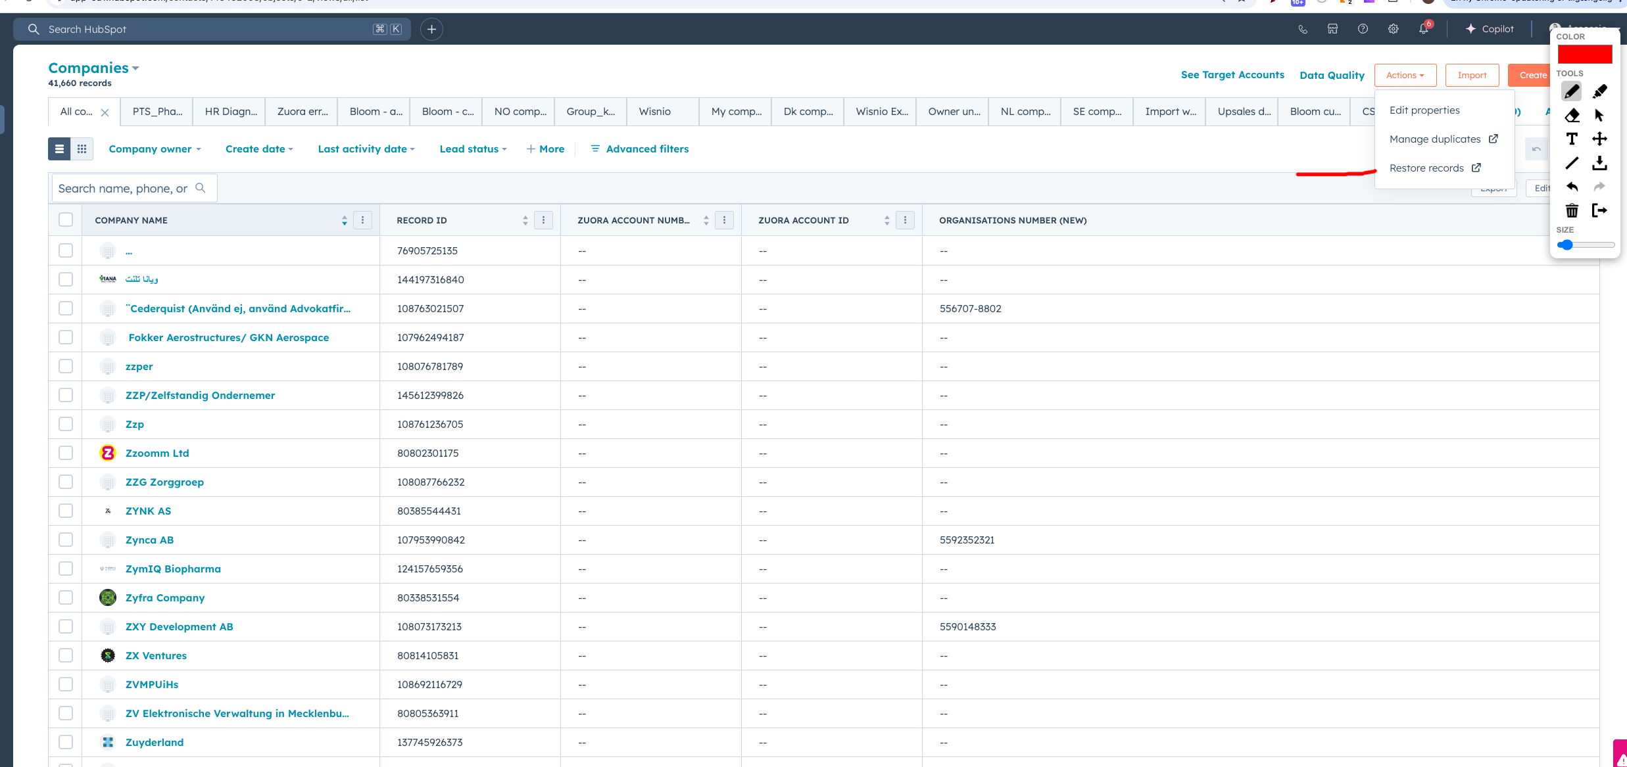Image resolution: width=1627 pixels, height=767 pixels.
Task: Click the red color swatch
Action: pyautogui.click(x=1584, y=54)
